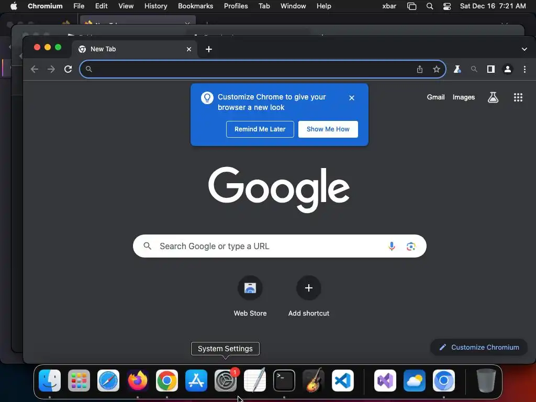Viewport: 536px width, 402px height.
Task: Toggle the side panel icon
Action: [491, 70]
